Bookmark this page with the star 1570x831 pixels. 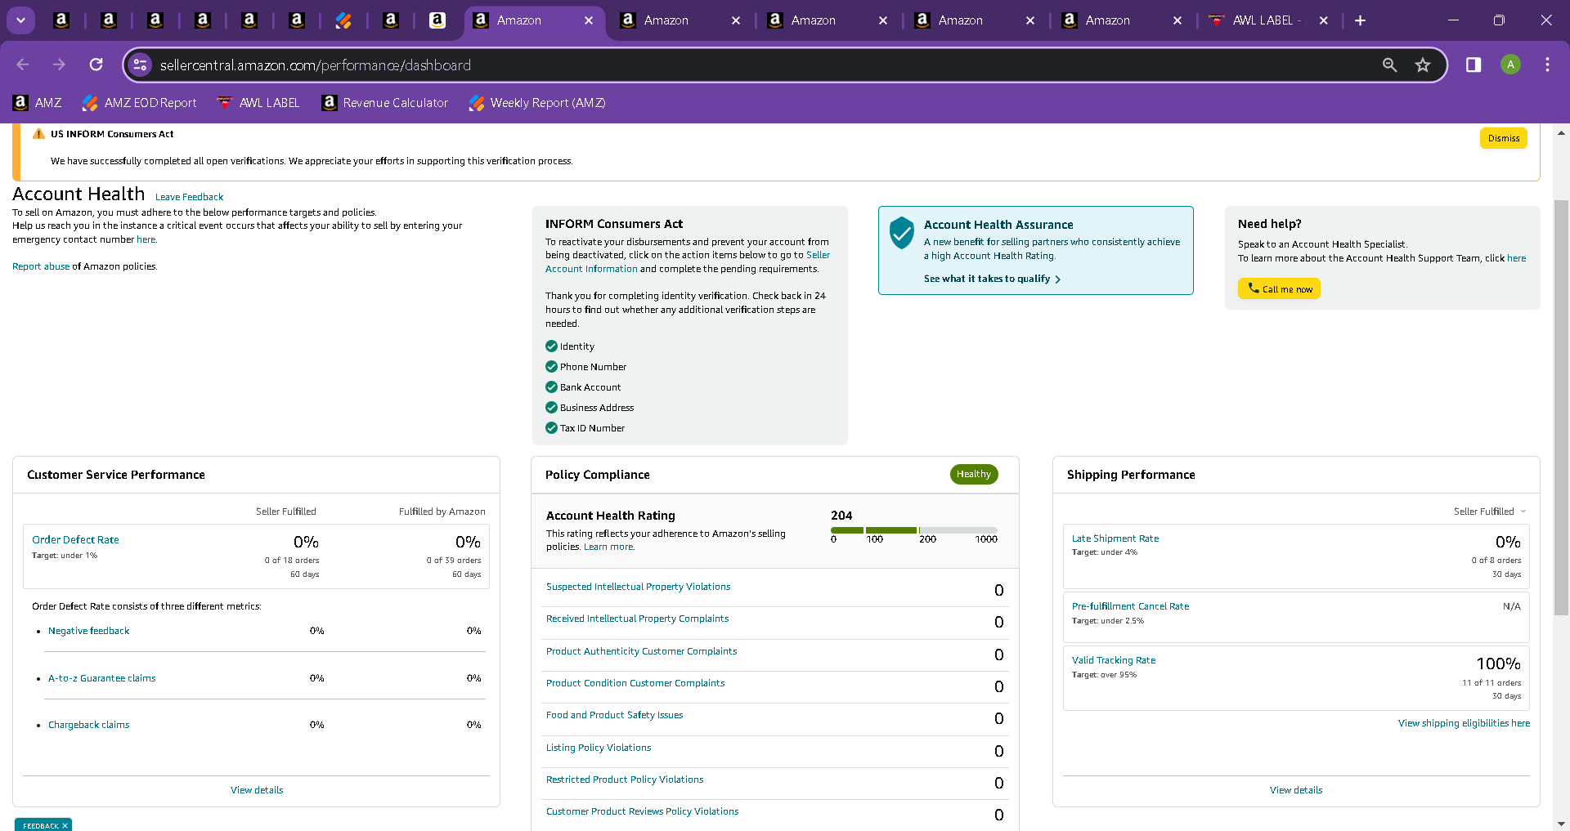pos(1423,65)
